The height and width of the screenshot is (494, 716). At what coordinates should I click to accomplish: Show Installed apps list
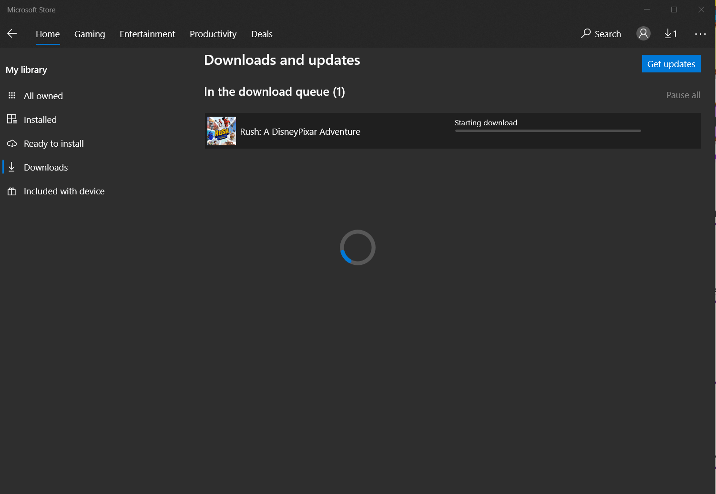(x=40, y=120)
